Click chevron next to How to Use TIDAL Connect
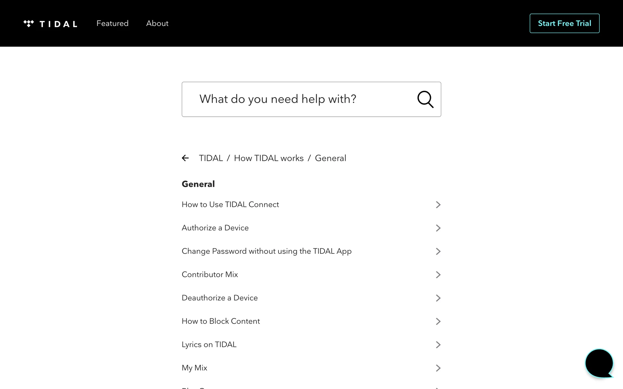This screenshot has height=389, width=623. tap(438, 205)
